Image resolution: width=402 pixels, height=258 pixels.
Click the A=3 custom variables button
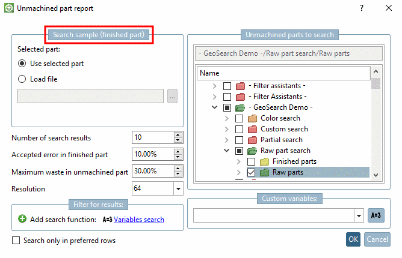pos(376,215)
